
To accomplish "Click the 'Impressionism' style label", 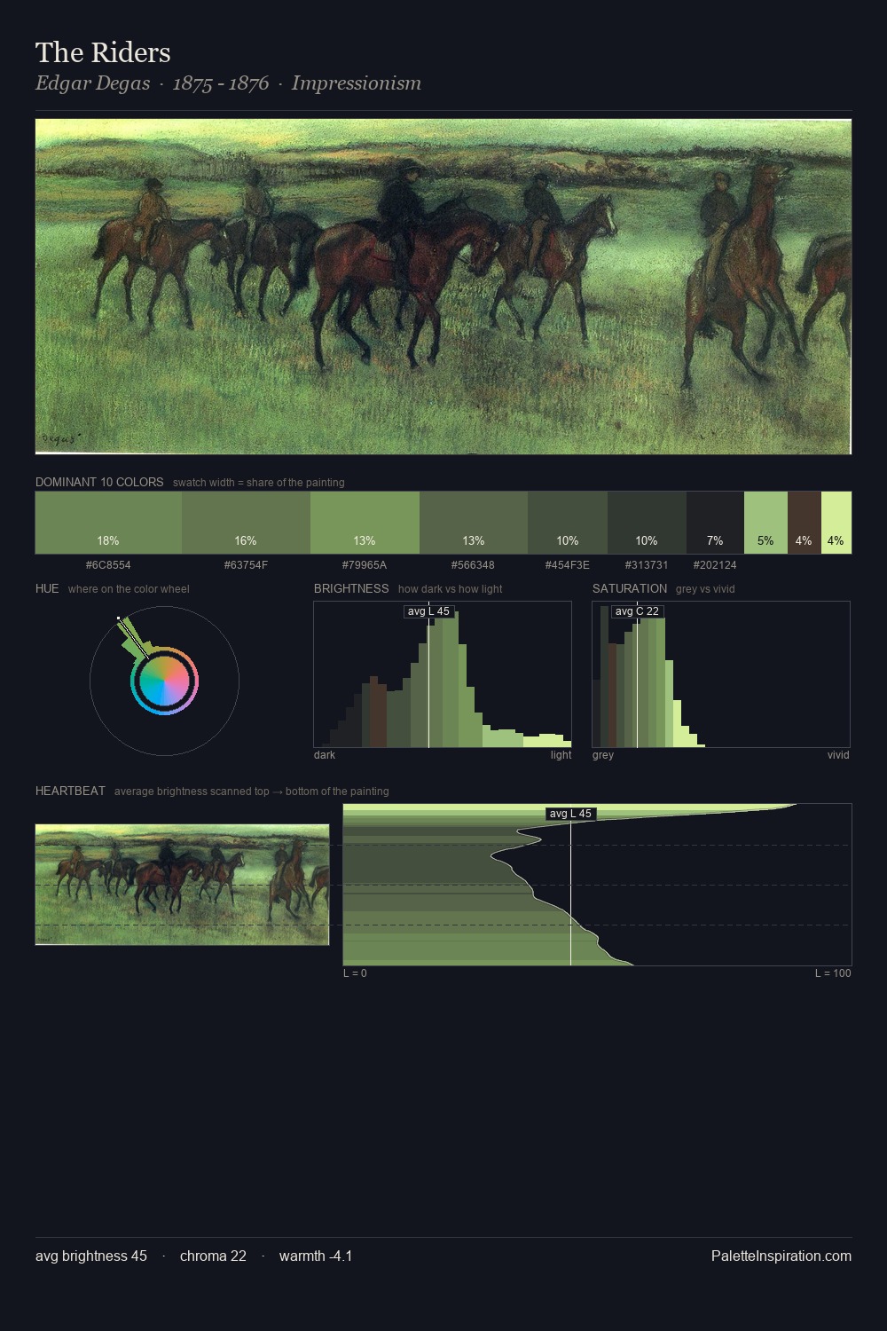I will pos(357,83).
